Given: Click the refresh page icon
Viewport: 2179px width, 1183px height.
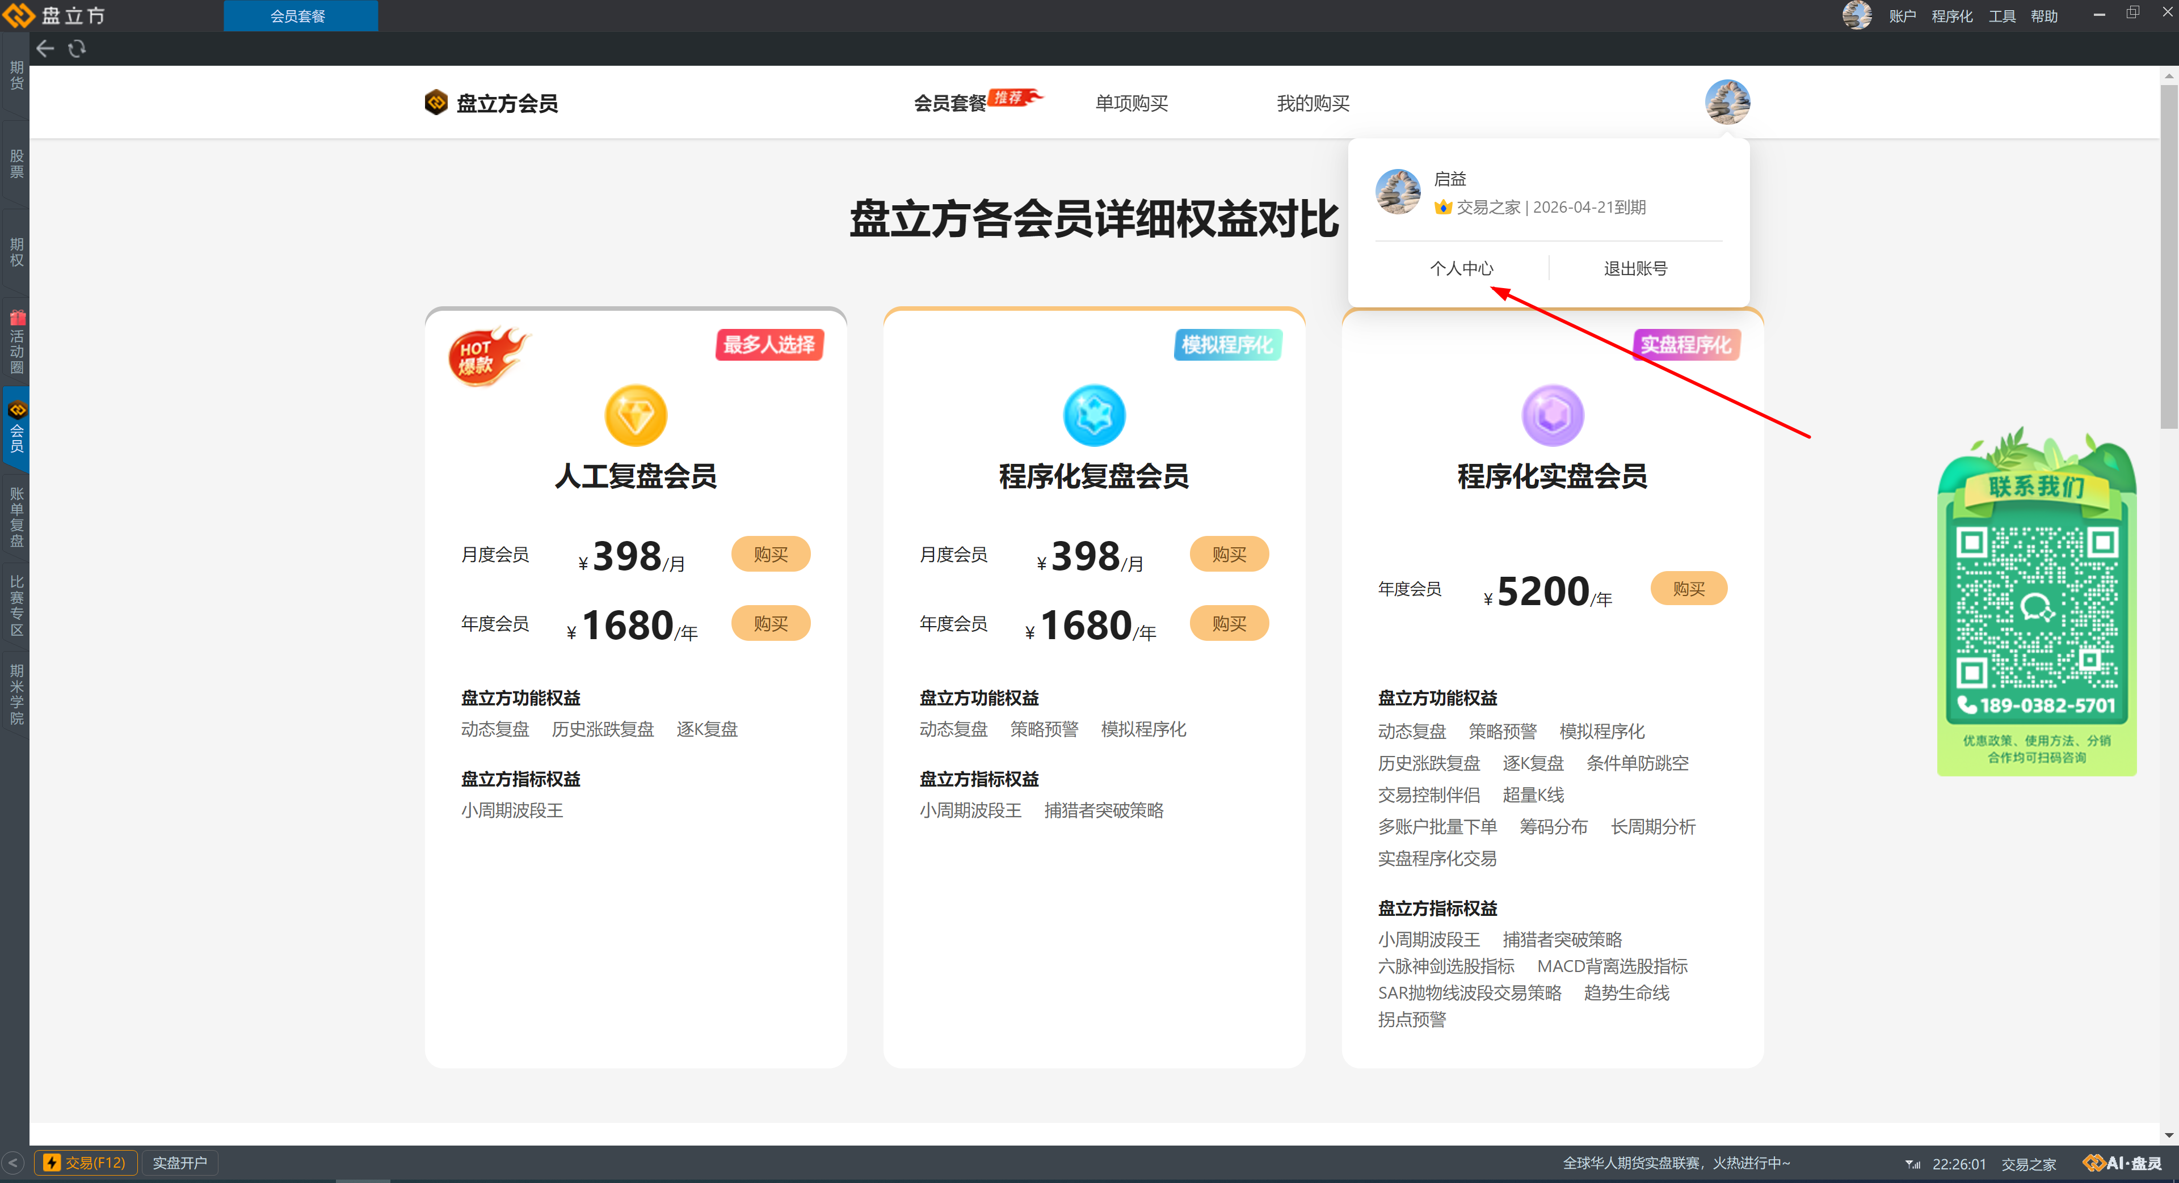Looking at the screenshot, I should pos(77,49).
